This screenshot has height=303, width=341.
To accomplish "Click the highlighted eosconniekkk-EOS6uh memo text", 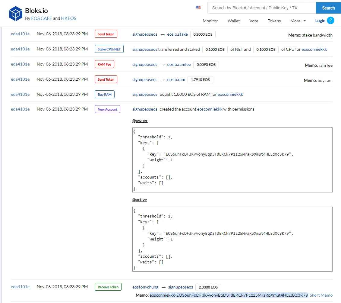I will [x=229, y=295].
